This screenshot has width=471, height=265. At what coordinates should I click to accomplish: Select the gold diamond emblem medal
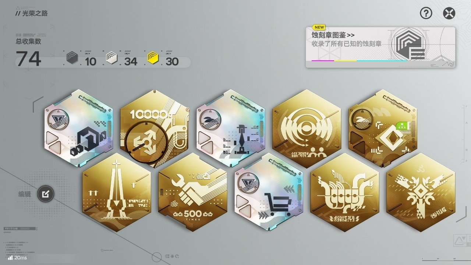point(383,128)
